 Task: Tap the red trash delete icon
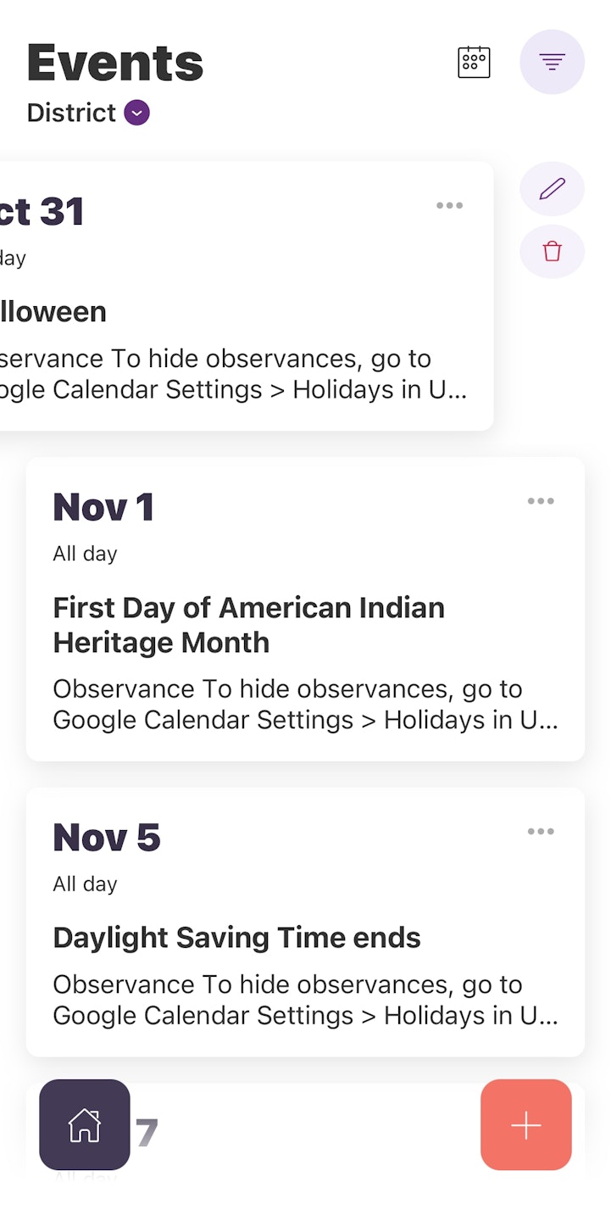(x=552, y=252)
